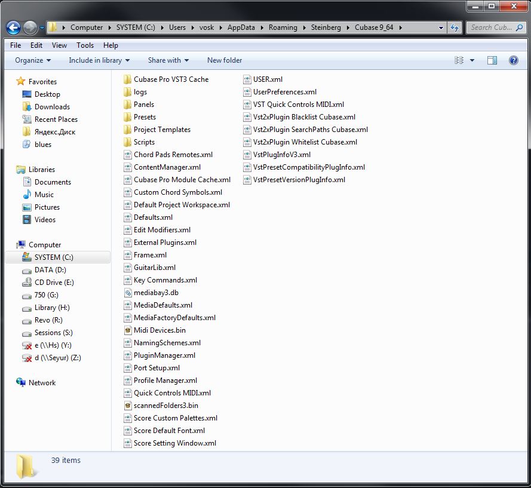Expand the arrow after Cubase 9_64 breadcrumb
Image resolution: width=531 pixels, height=488 pixels.
(x=400, y=27)
